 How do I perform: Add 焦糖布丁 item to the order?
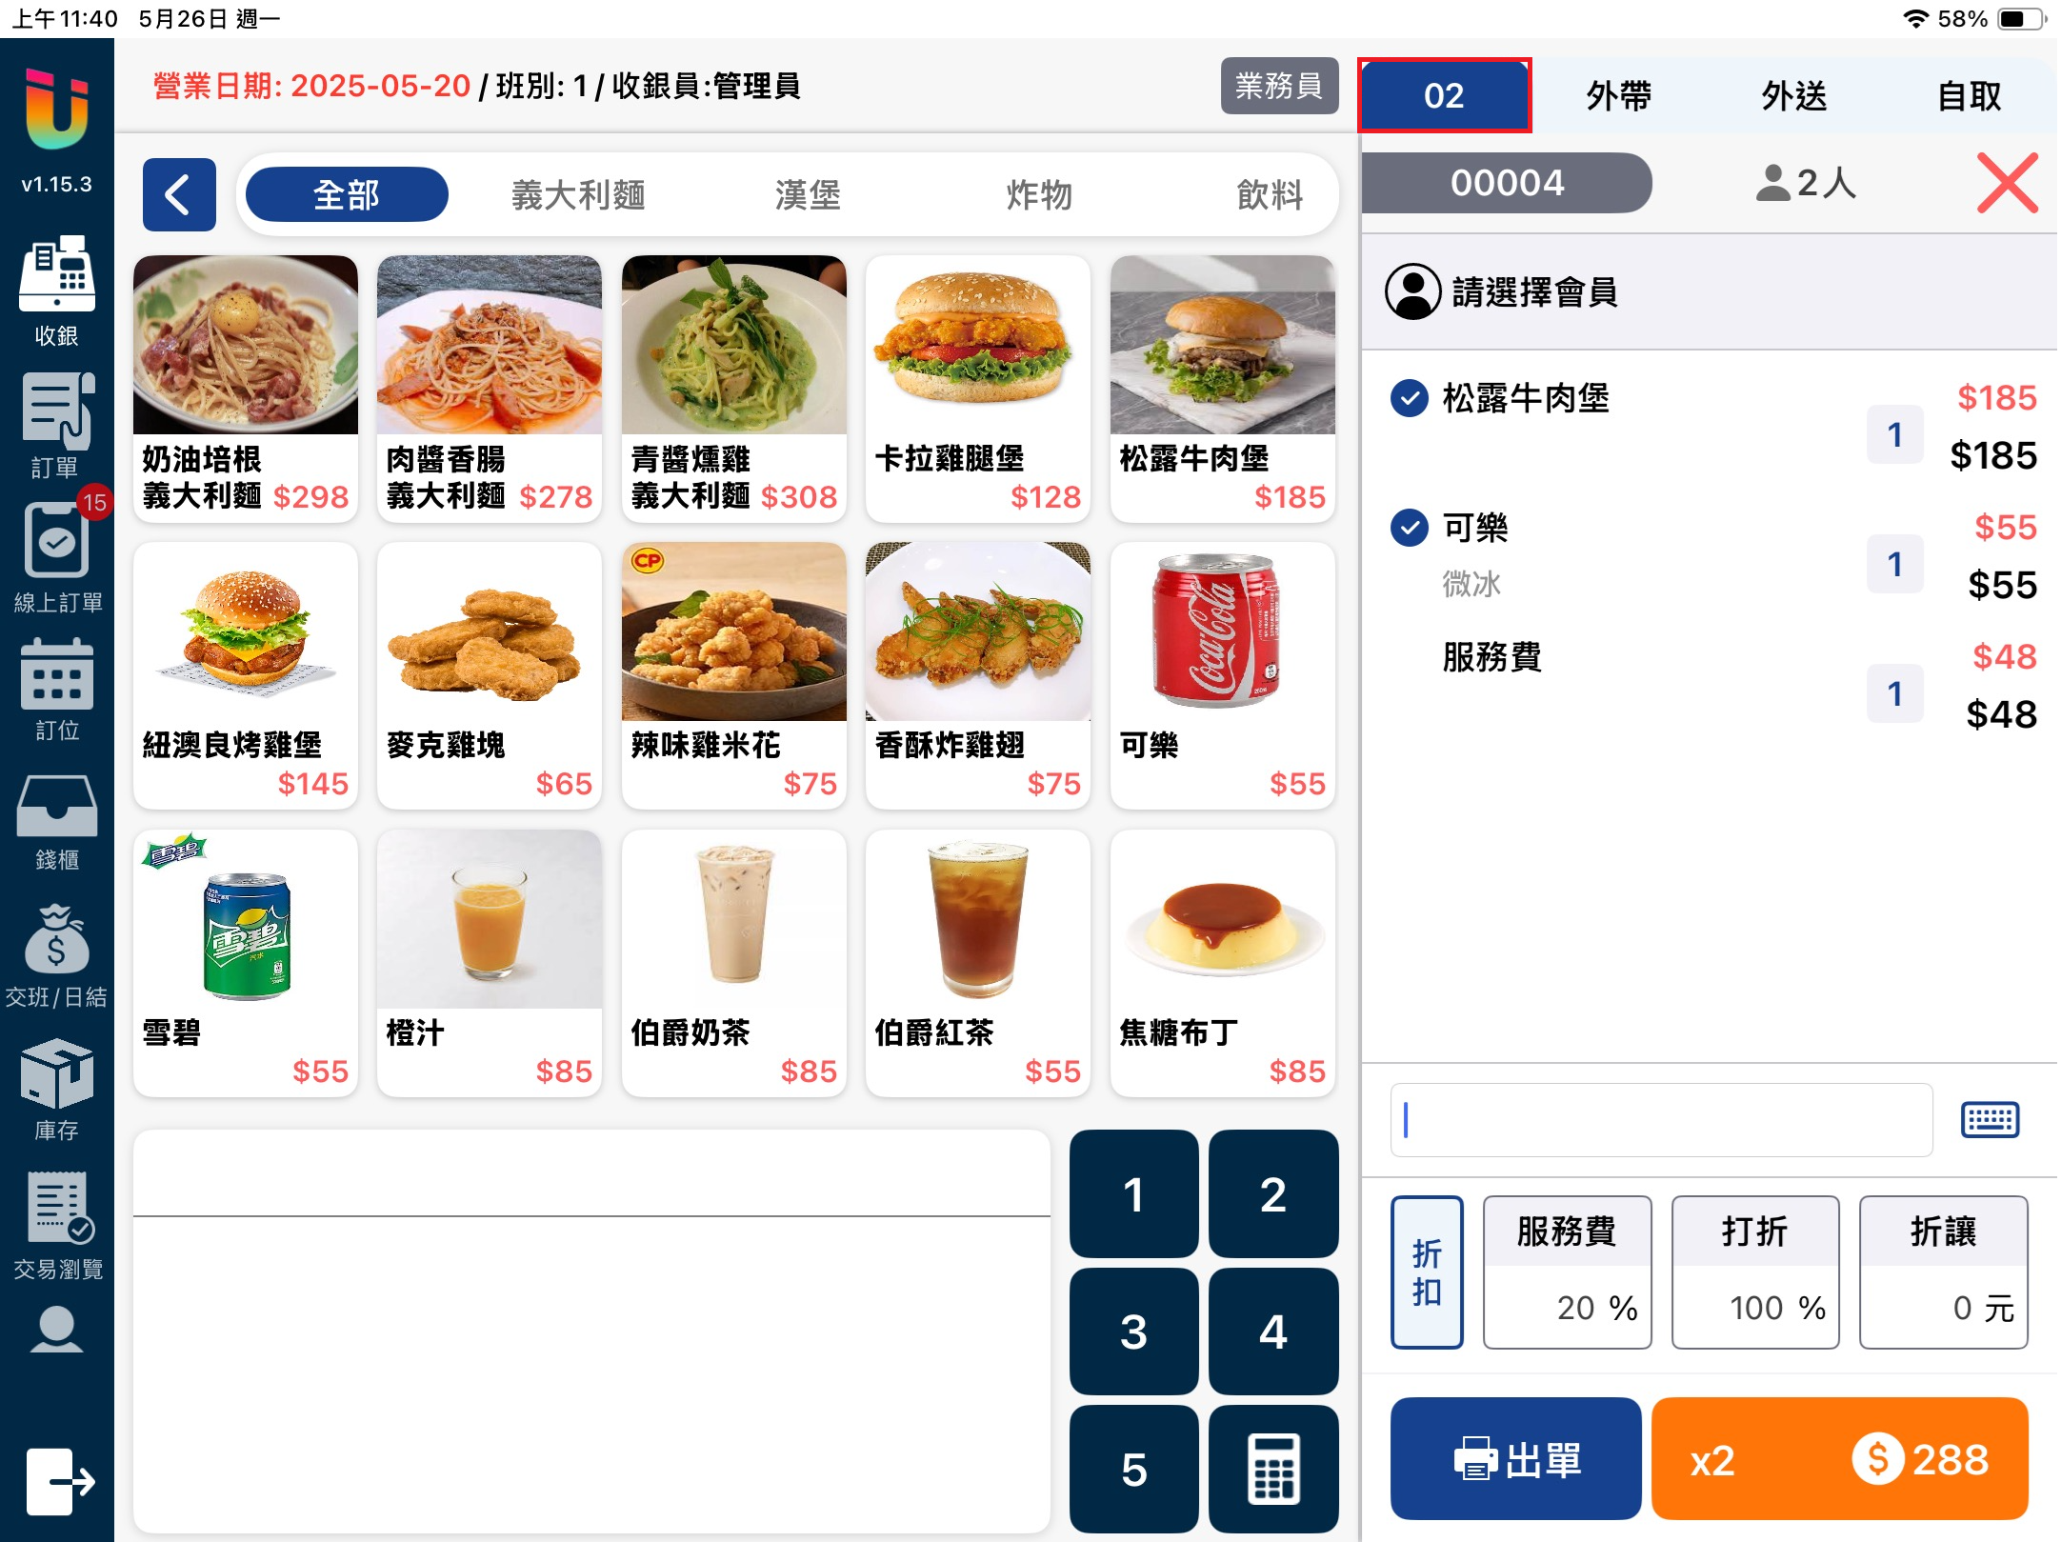tap(1223, 963)
